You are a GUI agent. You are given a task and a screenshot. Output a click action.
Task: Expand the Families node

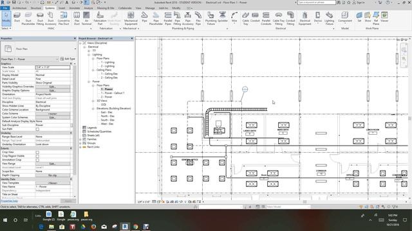click(x=80, y=139)
